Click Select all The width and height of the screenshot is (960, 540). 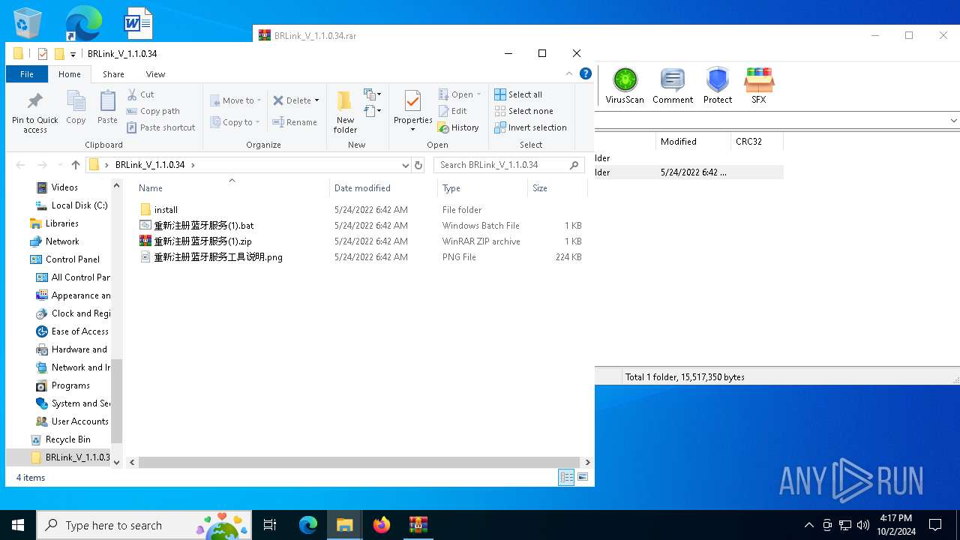coord(517,94)
